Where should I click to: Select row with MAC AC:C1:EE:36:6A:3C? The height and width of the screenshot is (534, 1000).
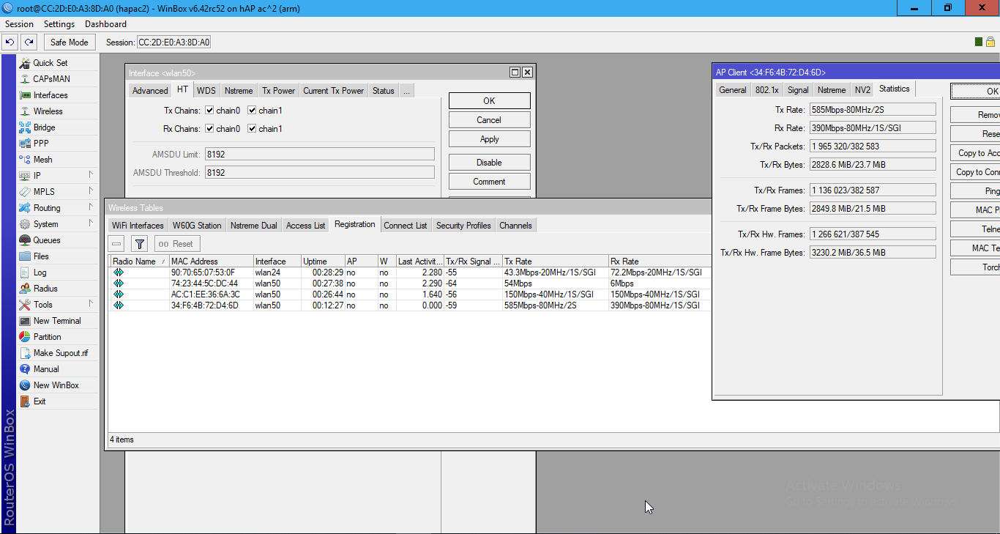coord(410,294)
